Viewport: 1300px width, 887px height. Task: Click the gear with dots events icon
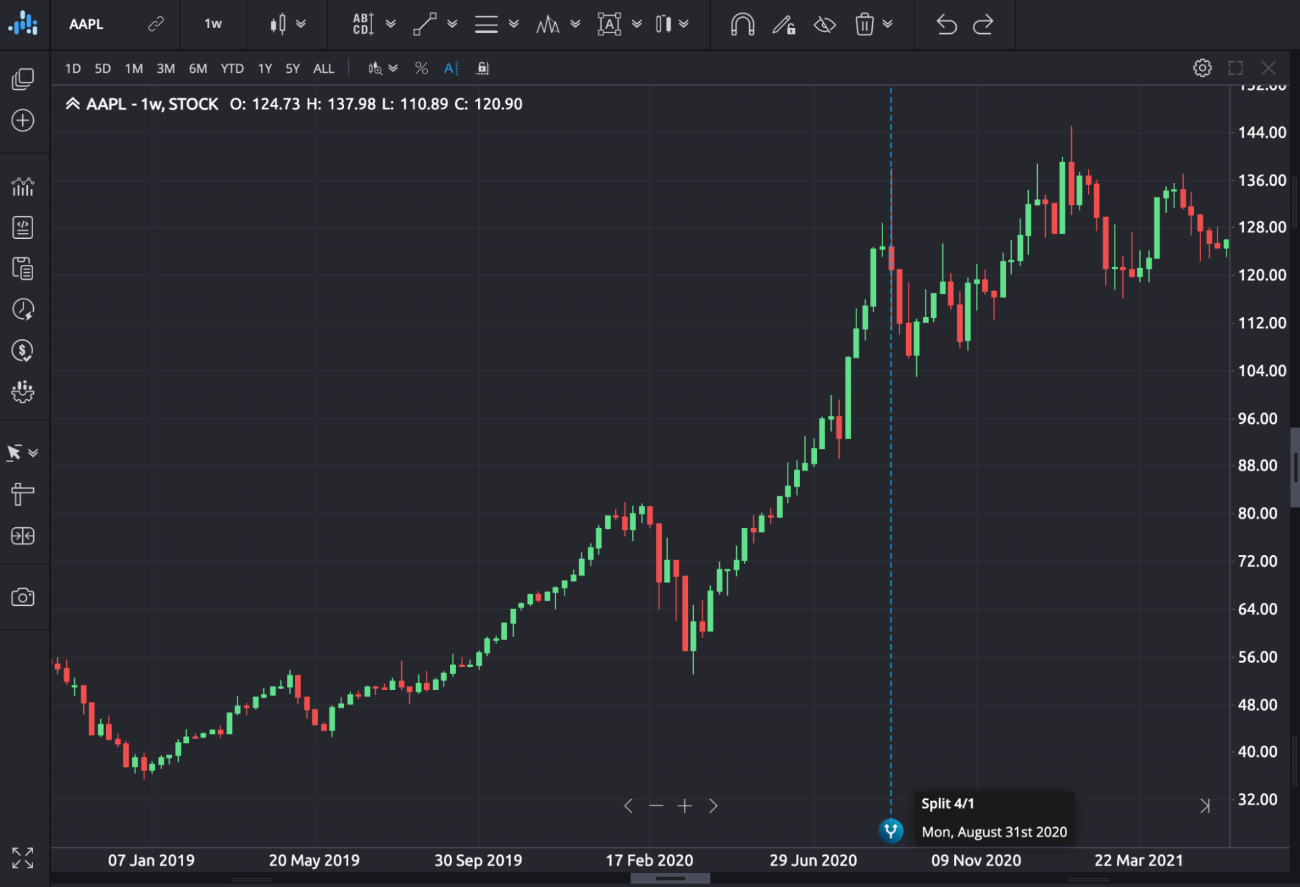(23, 392)
